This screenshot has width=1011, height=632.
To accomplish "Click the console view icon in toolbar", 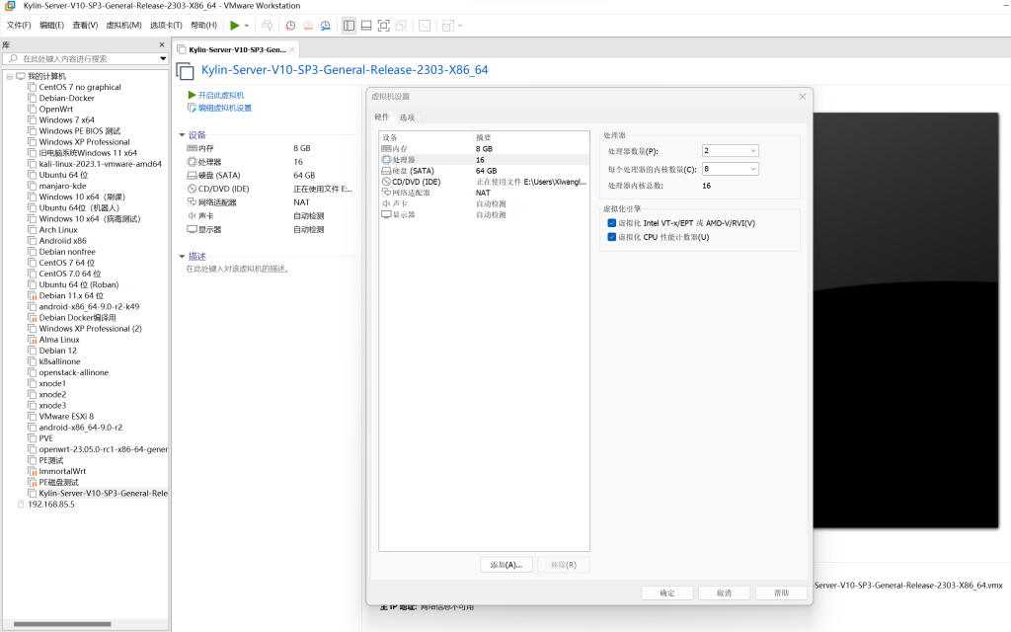I will coord(425,26).
